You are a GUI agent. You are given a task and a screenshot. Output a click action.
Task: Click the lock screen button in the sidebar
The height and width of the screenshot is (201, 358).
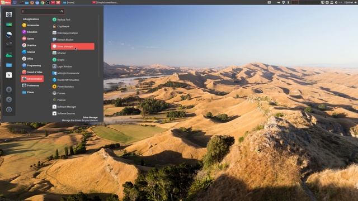[9, 89]
